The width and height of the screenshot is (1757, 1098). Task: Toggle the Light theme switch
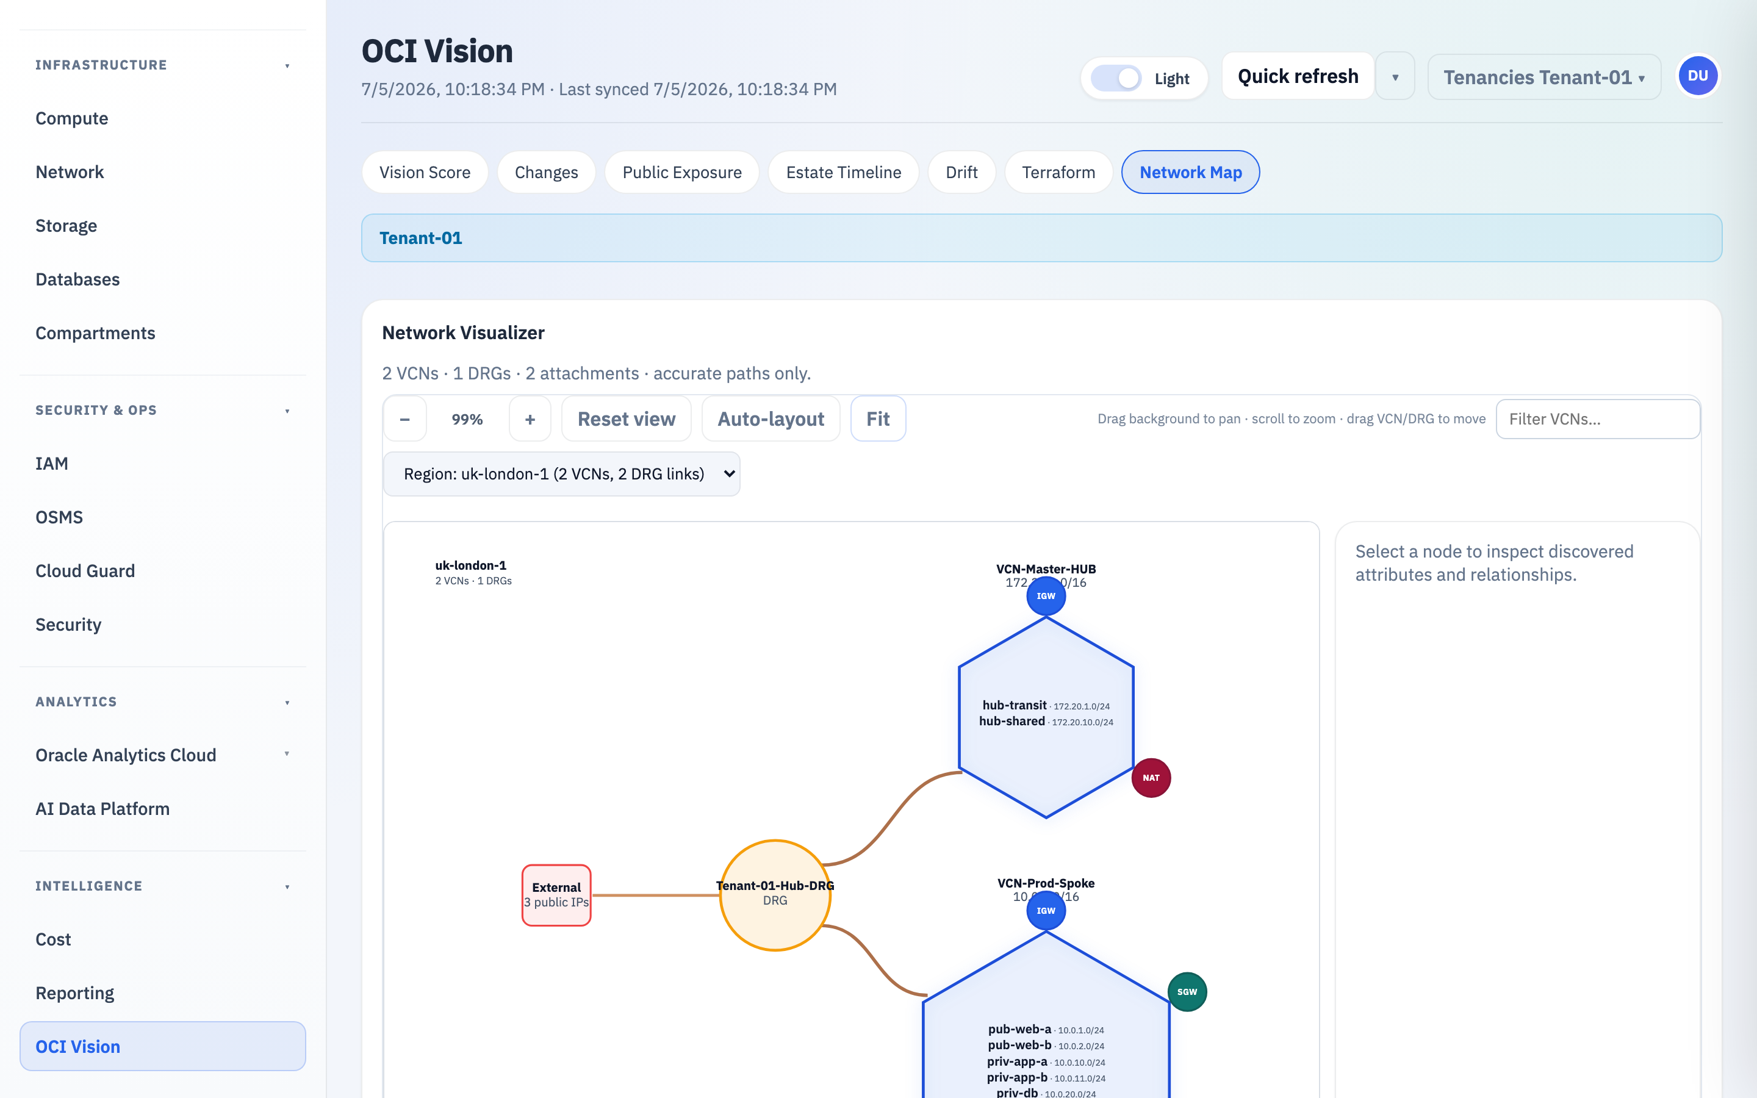[x=1116, y=79]
